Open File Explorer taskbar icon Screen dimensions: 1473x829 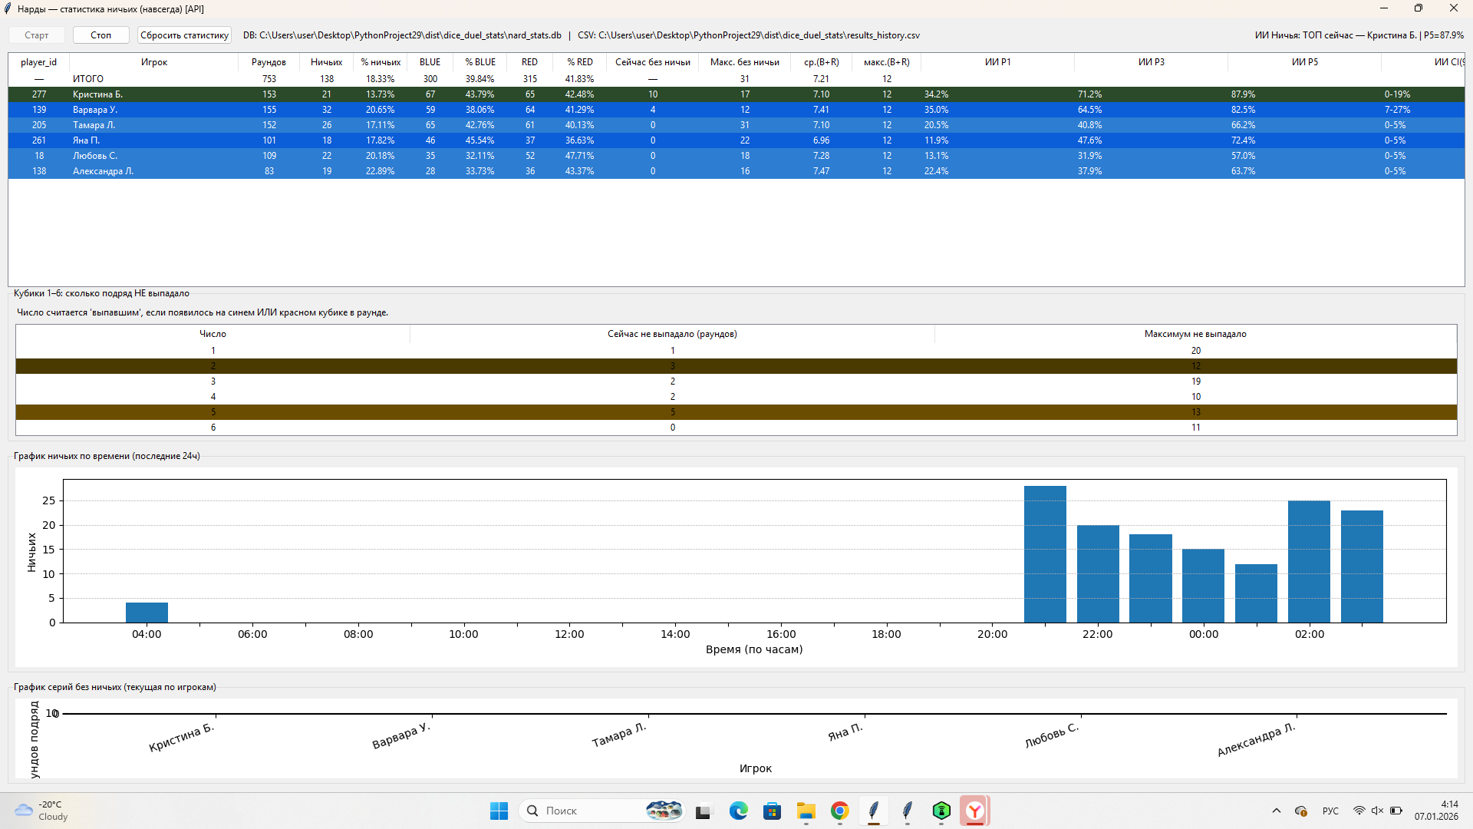806,811
